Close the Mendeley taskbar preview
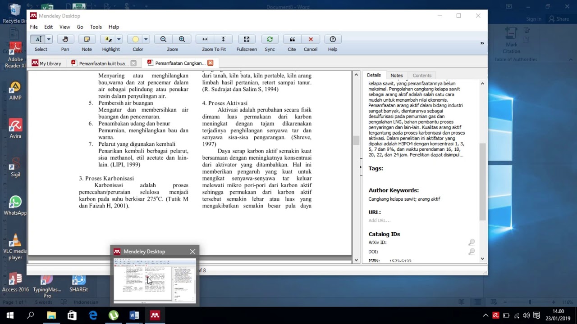 point(192,252)
